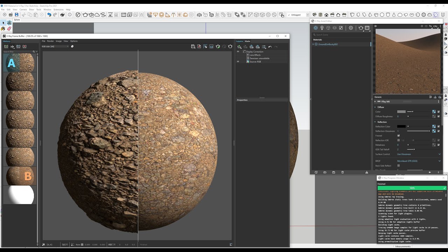Click the save material floppy icon
The width and height of the screenshot is (448, 252).
[x=334, y=172]
